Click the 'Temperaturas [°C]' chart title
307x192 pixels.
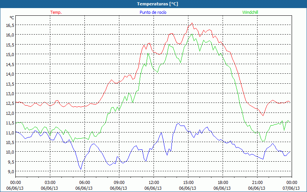(x=157, y=4)
